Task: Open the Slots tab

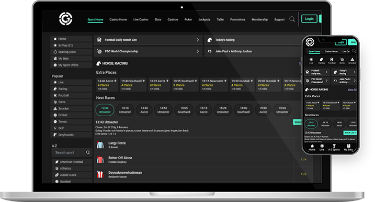Action: pyautogui.click(x=158, y=20)
